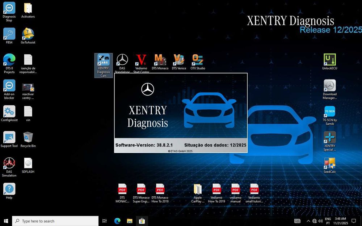Launch DAS Simulation shortcut

(x=9, y=167)
